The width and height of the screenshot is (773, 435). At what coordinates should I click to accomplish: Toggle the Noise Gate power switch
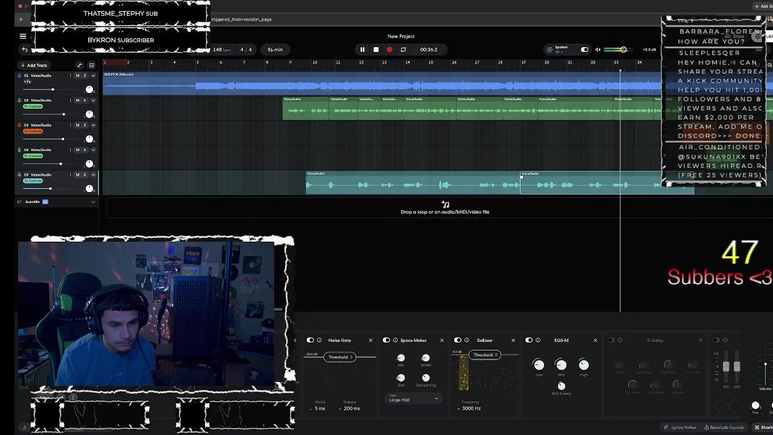[310, 340]
